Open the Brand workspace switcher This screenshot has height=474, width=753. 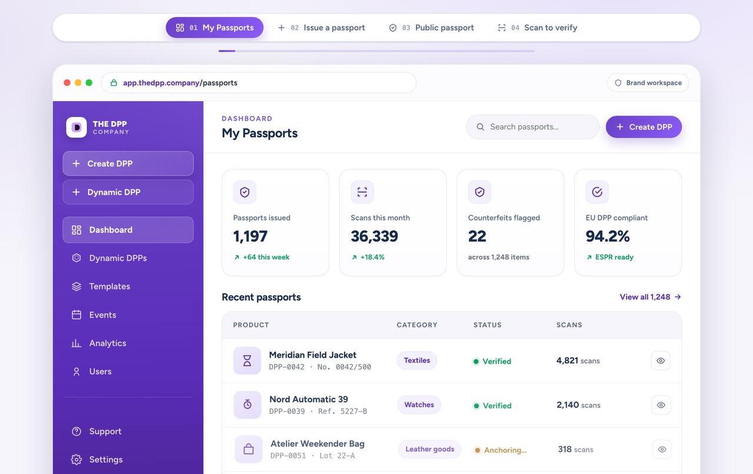click(648, 83)
